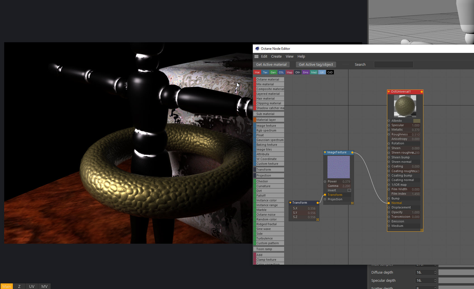The height and width of the screenshot is (289, 474).
Task: Collapse the ImageTexture node
Action: [x=325, y=152]
